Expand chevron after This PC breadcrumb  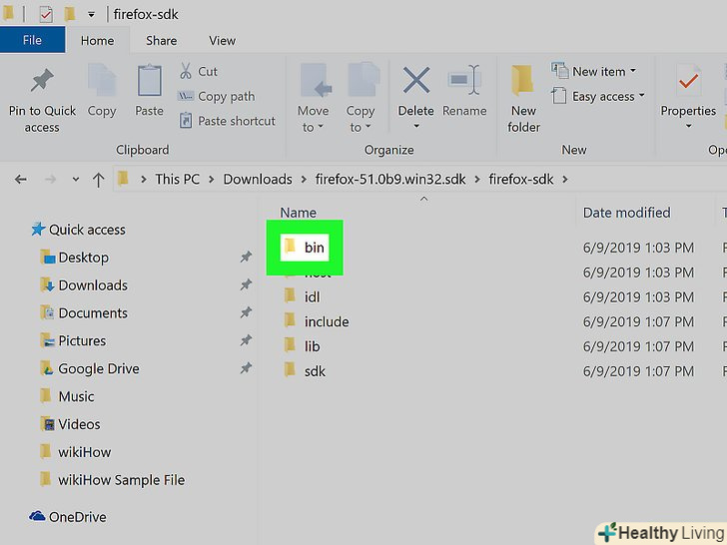(x=212, y=180)
